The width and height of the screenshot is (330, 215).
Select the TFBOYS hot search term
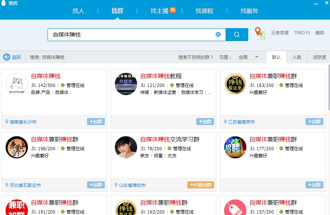pyautogui.click(x=302, y=33)
